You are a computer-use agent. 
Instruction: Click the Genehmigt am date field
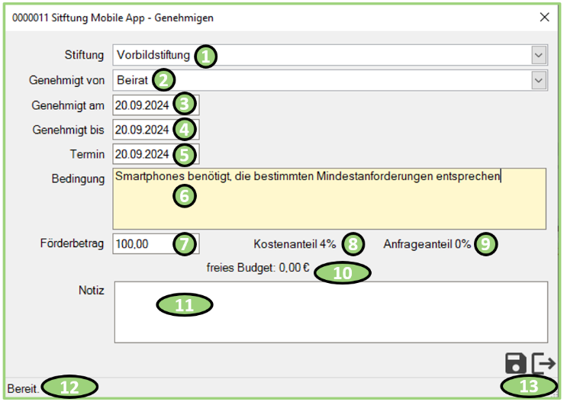(x=143, y=105)
